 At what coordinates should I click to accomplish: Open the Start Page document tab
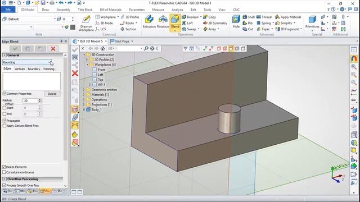121,41
